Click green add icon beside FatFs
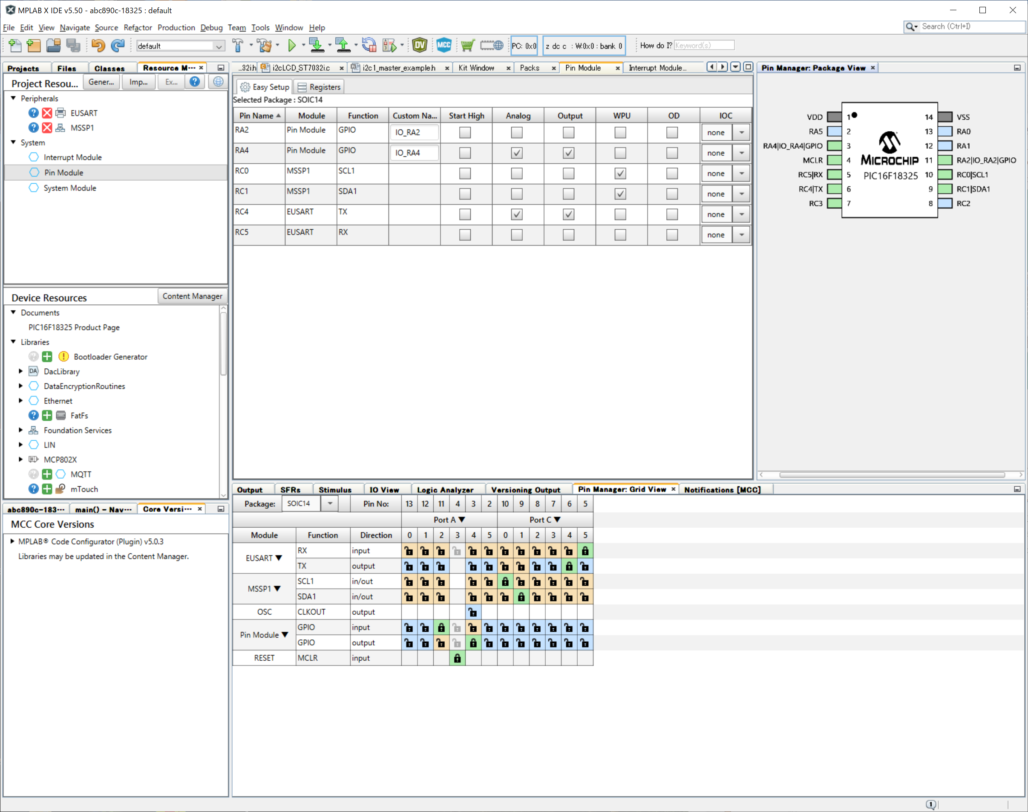 (x=47, y=416)
